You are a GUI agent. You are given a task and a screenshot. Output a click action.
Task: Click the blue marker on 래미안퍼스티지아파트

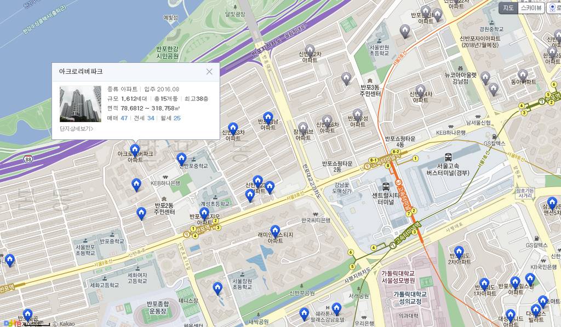pos(275,230)
